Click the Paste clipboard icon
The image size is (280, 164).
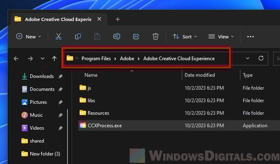(x=97, y=36)
